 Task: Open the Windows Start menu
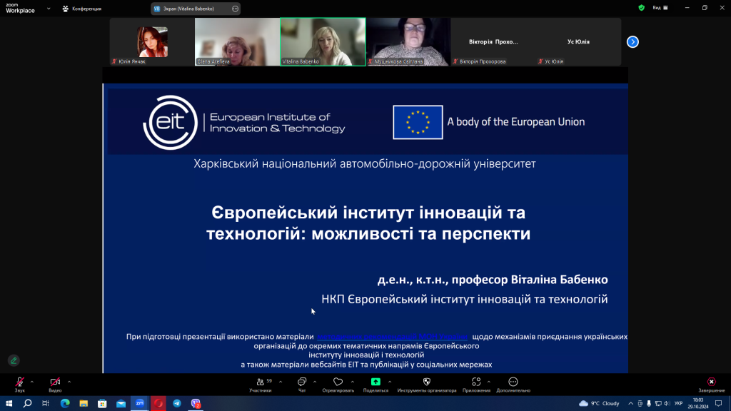9,403
